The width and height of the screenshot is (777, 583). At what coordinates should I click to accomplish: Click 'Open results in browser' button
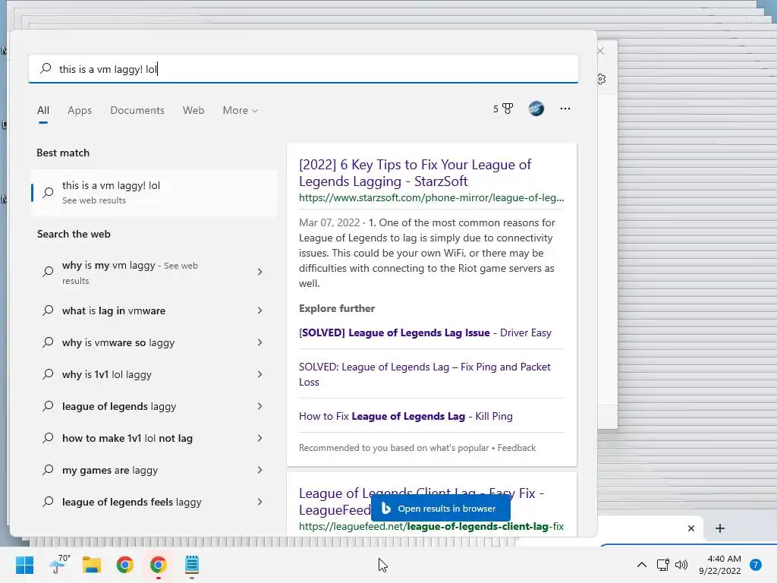coord(441,509)
